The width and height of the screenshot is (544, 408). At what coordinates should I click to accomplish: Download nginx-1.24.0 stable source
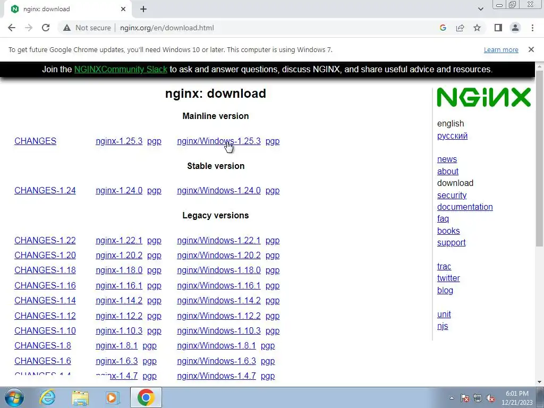point(119,191)
